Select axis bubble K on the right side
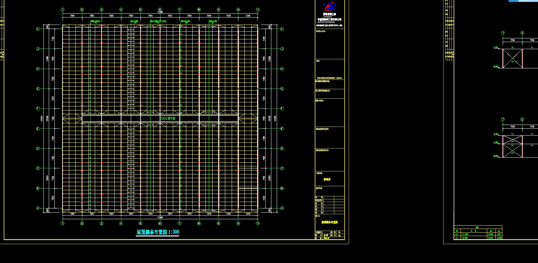 pos(282,29)
